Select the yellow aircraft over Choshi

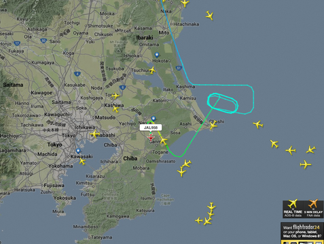tap(213, 125)
